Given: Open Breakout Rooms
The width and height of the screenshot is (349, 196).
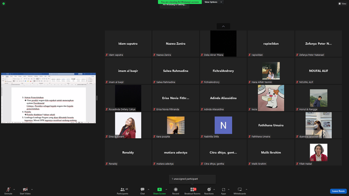Looking at the screenshot, I should tap(192, 191).
